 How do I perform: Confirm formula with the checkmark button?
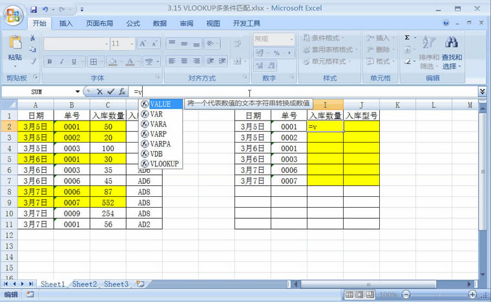click(110, 92)
